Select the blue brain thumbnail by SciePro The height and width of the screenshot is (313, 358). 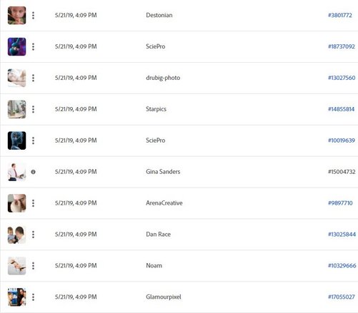16,140
